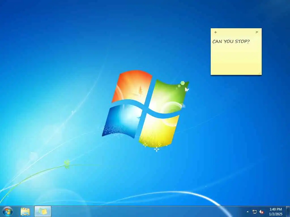Click the 'CAN YOU STOP?' note text

pos(231,42)
